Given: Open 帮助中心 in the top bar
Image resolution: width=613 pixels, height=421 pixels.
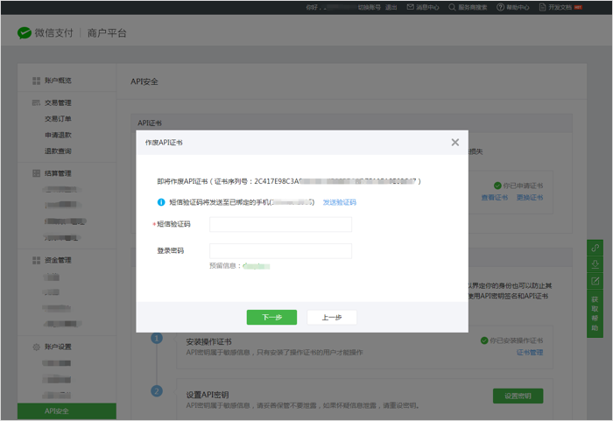Looking at the screenshot, I should pos(518,7).
